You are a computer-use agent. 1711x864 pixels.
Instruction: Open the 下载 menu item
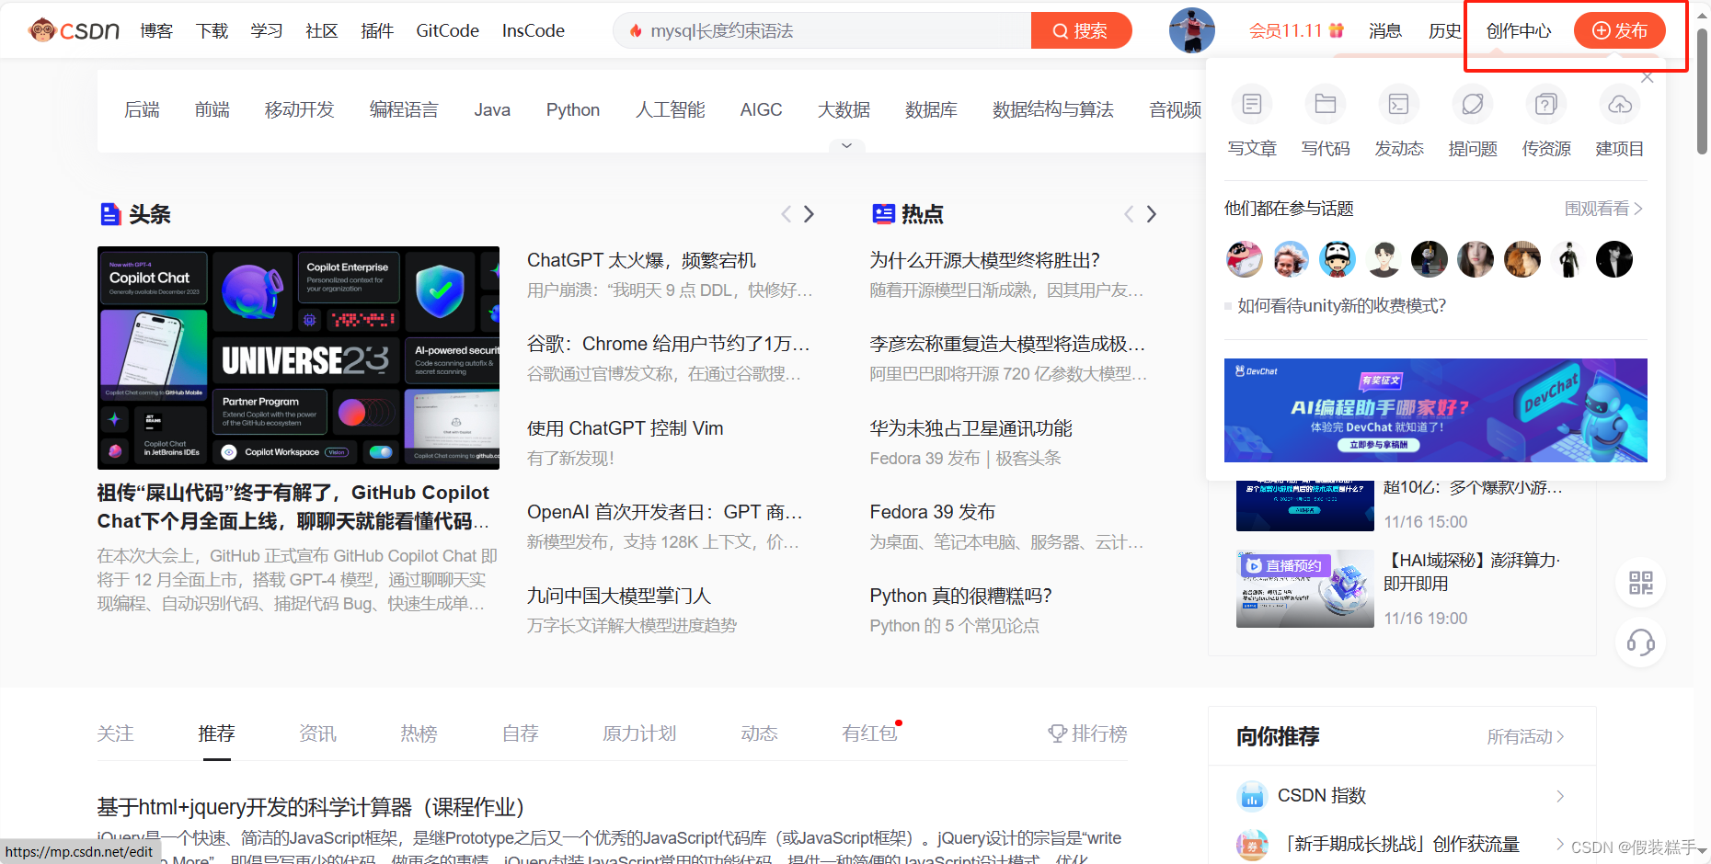[212, 30]
